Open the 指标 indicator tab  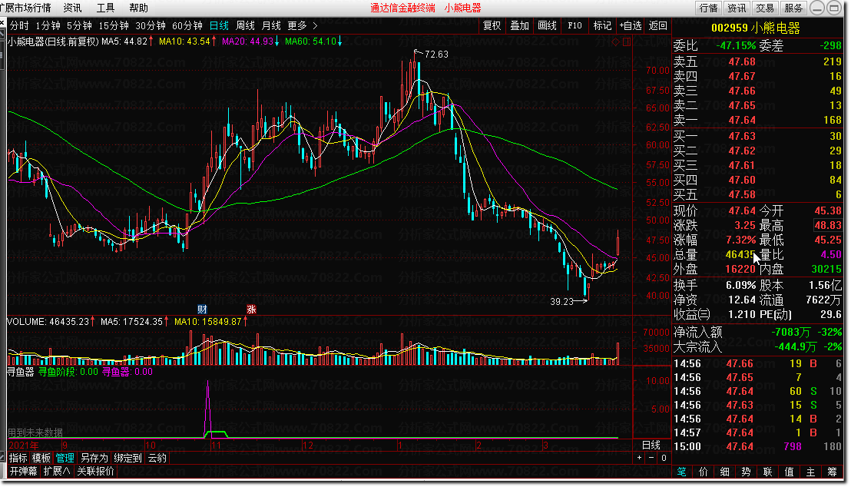pos(18,458)
